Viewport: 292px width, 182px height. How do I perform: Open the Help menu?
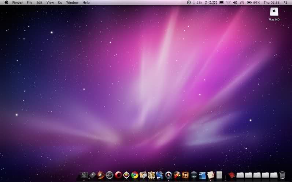(x=86, y=3)
